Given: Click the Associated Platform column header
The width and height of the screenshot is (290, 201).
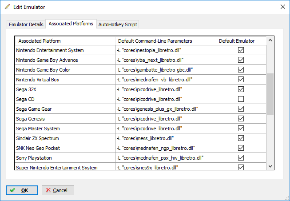Looking at the screenshot, I should pos(65,41).
